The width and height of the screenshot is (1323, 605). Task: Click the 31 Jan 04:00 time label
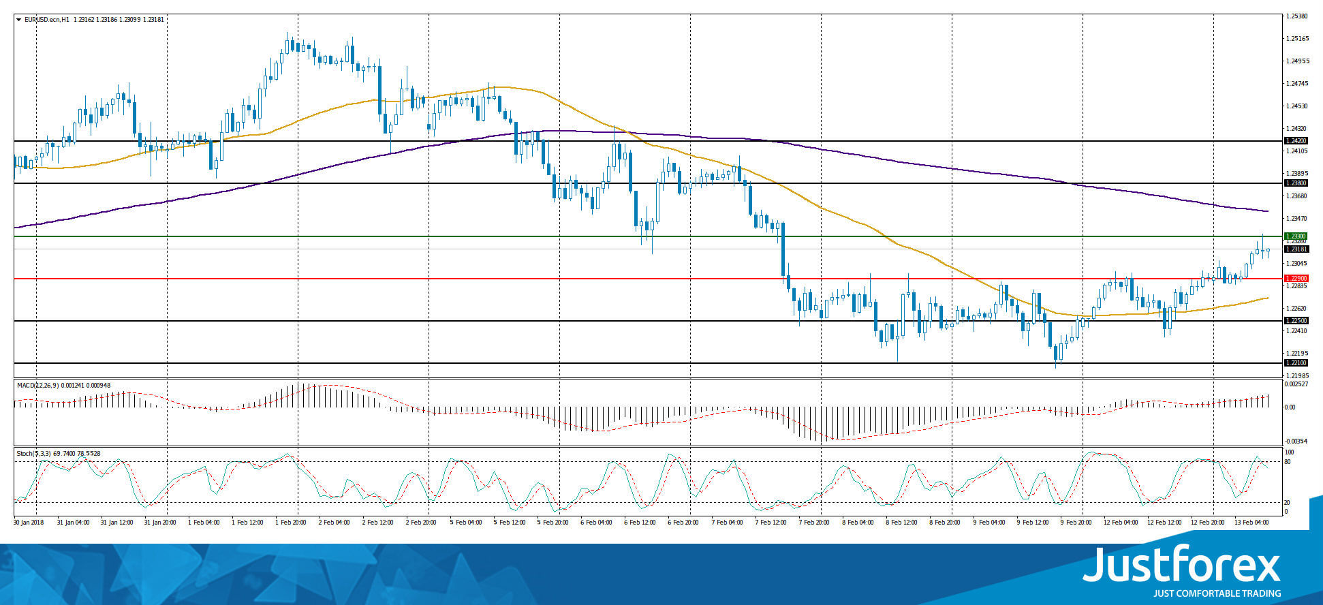[74, 523]
